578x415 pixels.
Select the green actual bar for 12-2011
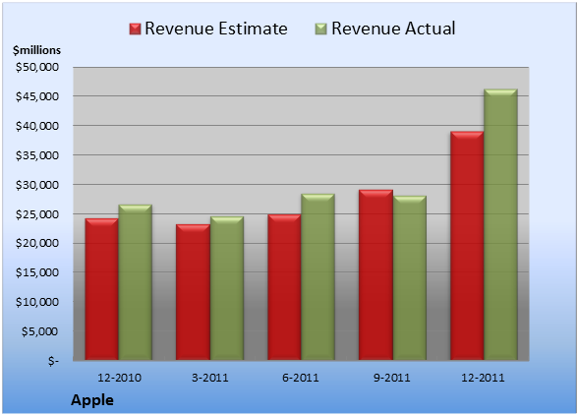click(x=500, y=224)
